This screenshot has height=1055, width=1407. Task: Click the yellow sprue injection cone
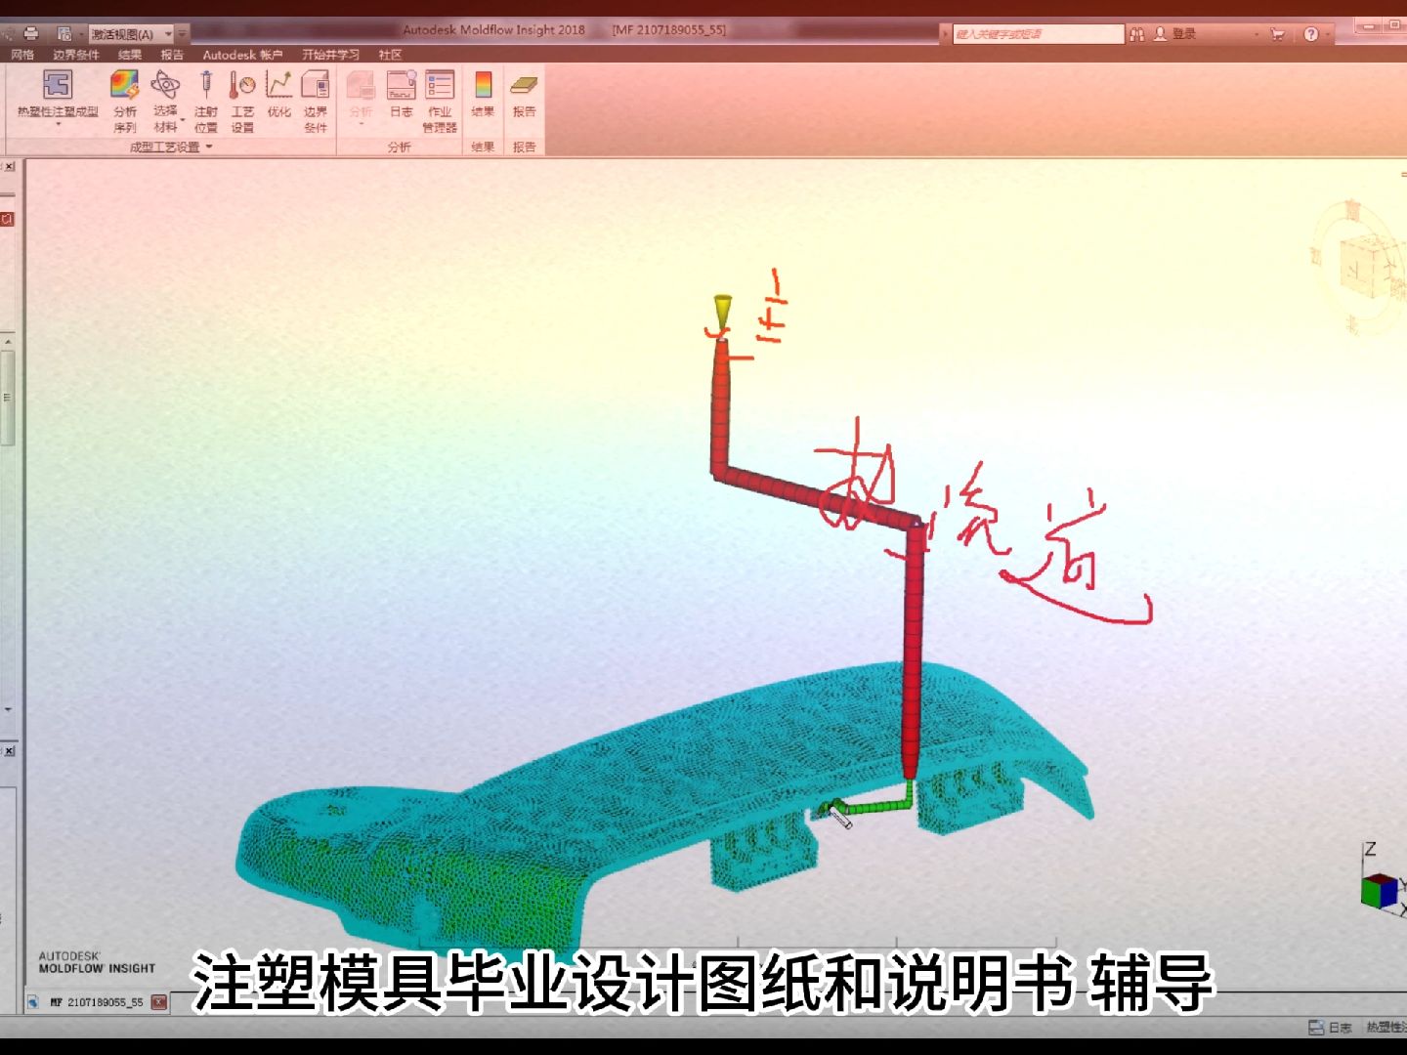(722, 313)
